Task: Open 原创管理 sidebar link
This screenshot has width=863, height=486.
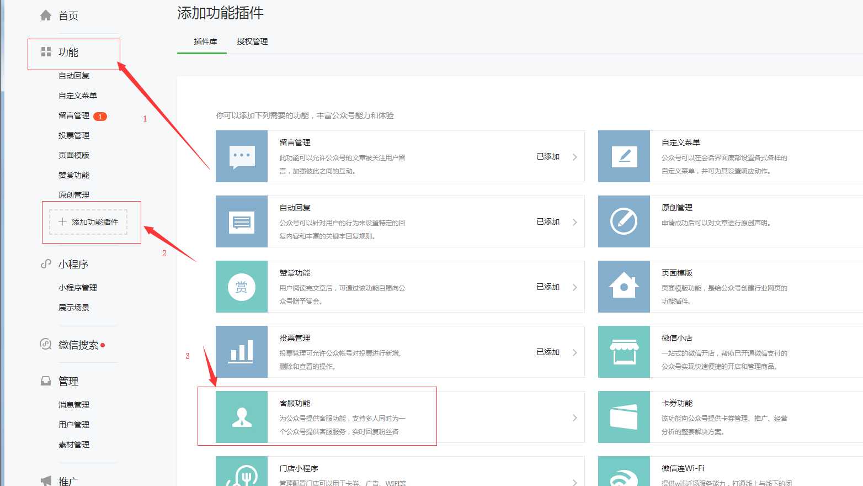Action: click(x=74, y=195)
